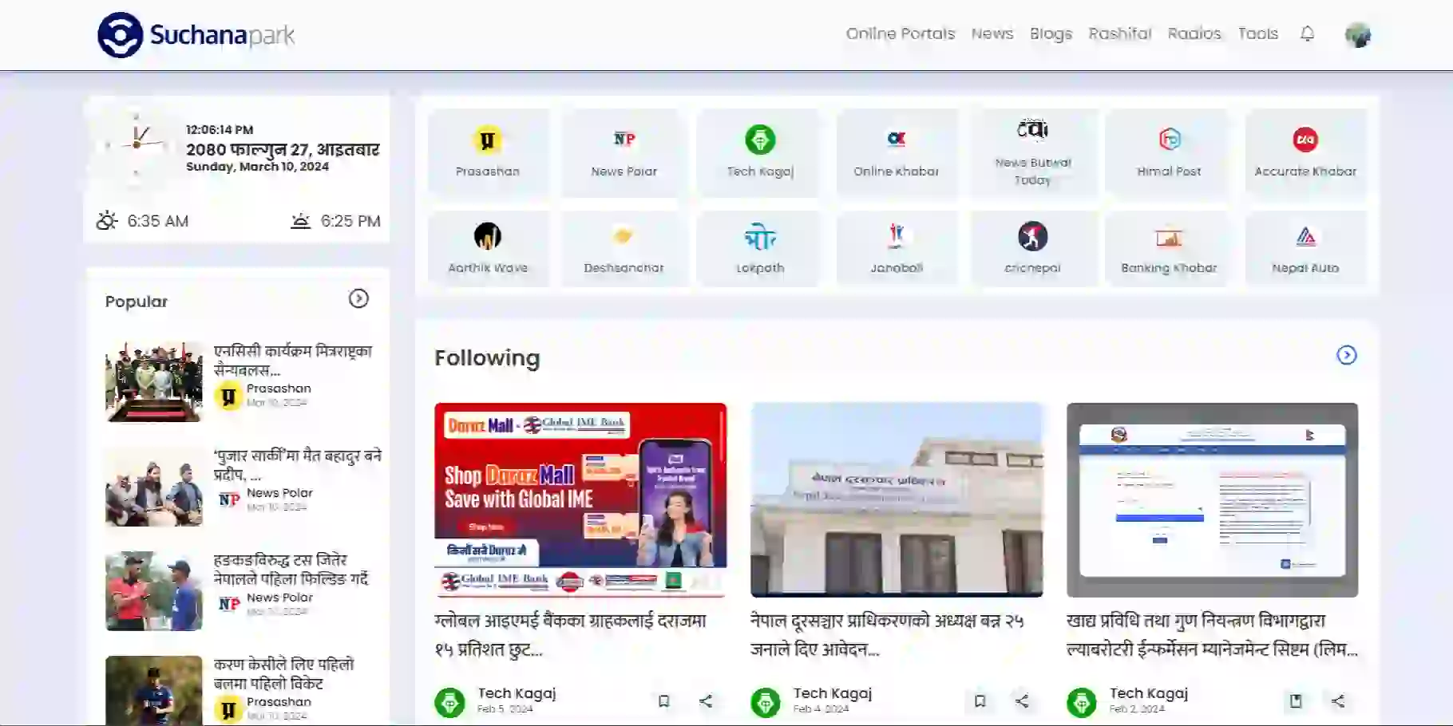
Task: Open the laboratory login screen thumbnail
Action: 1212,500
